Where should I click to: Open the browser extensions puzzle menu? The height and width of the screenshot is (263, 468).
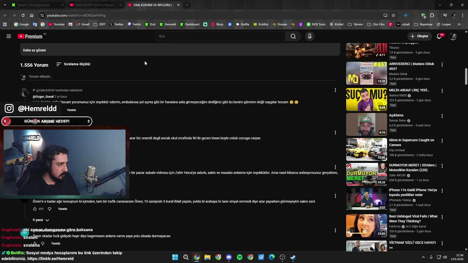(x=432, y=15)
